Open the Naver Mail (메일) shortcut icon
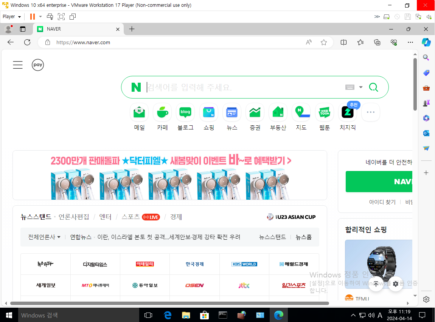 (x=139, y=112)
